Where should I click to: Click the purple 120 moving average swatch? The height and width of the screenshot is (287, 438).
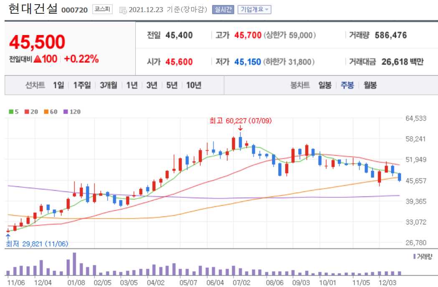click(x=66, y=112)
